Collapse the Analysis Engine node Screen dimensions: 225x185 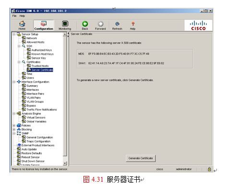(x=14, y=113)
